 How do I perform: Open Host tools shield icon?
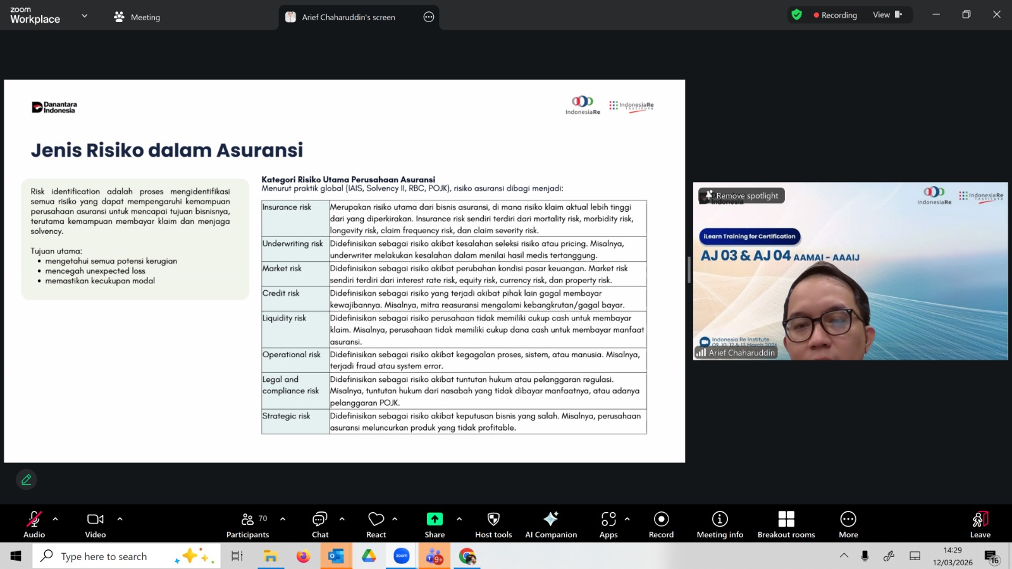pyautogui.click(x=493, y=525)
